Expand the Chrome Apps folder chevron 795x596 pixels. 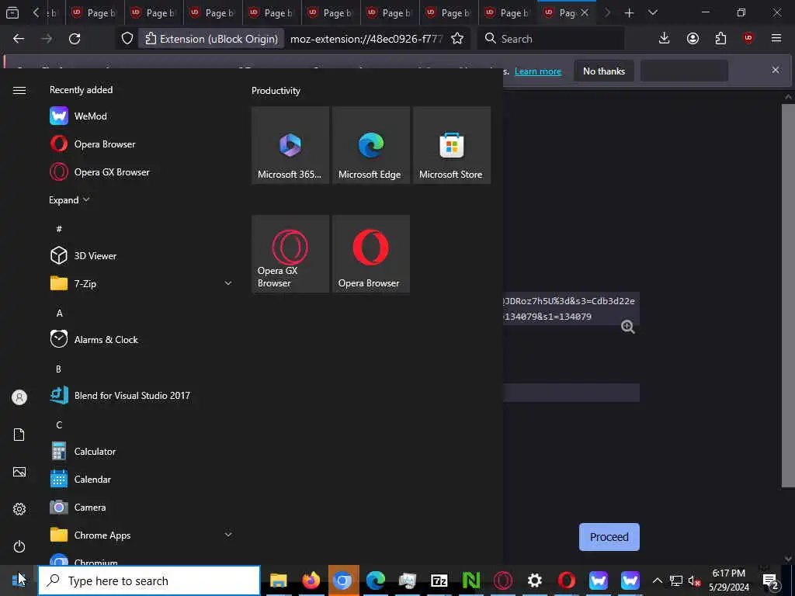pyautogui.click(x=228, y=535)
